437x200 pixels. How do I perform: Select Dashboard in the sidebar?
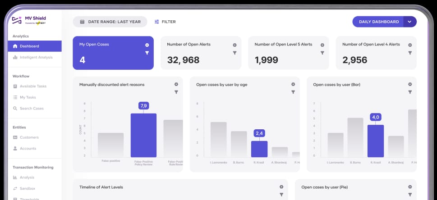pyautogui.click(x=29, y=46)
